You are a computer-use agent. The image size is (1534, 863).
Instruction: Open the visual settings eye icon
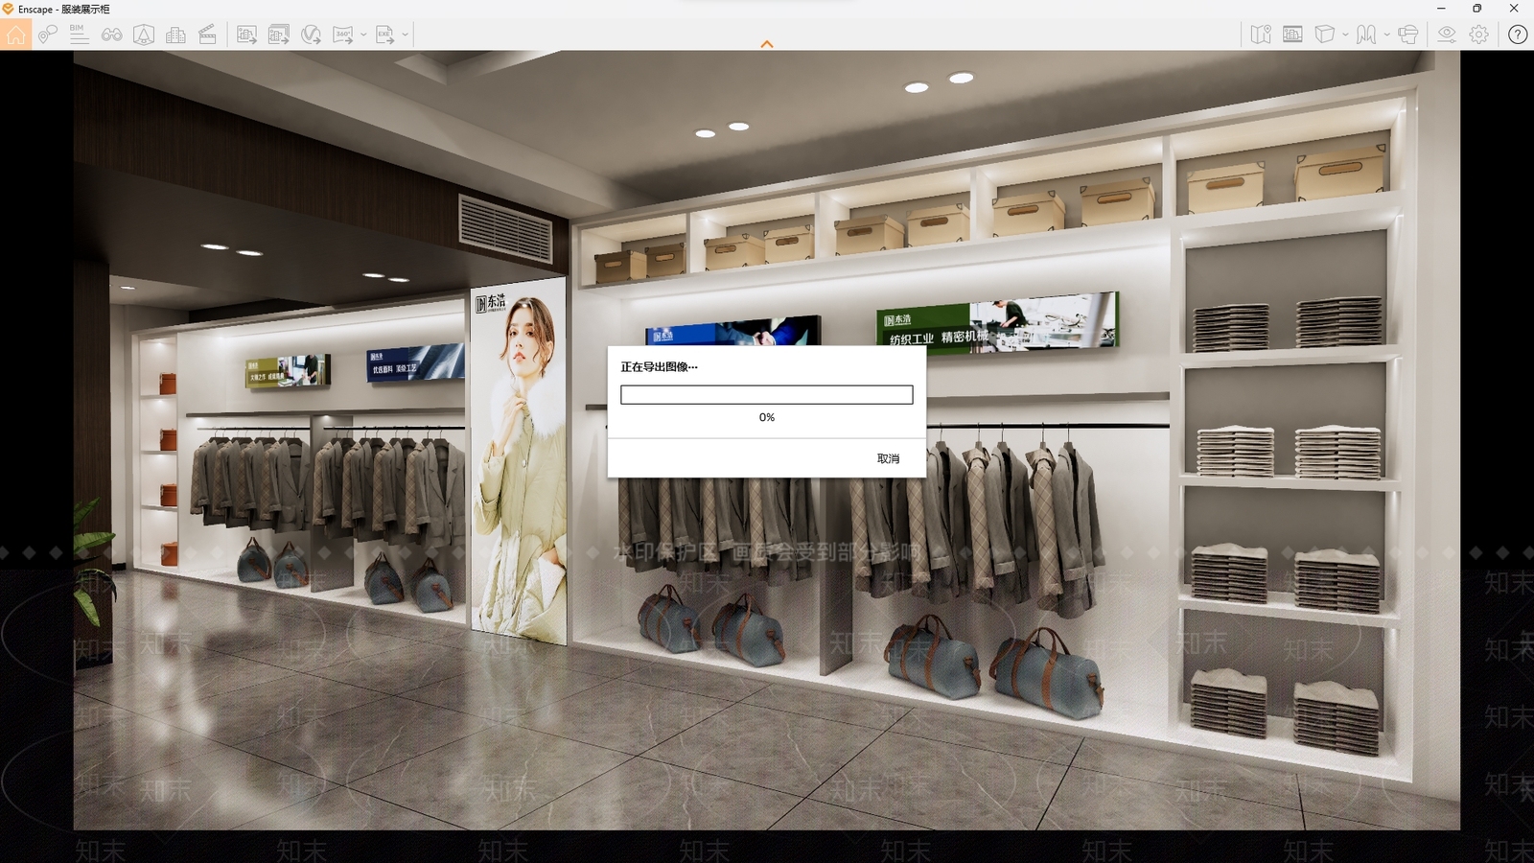(x=1447, y=35)
